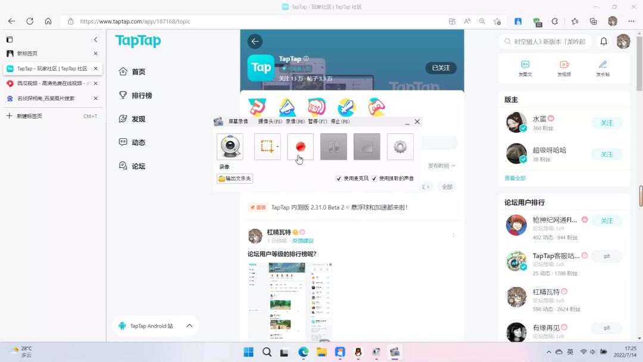The image size is (643, 362).
Task: Open pinned post TapTap 内测版 2.31.0 Beta 2
Action: tap(339, 207)
